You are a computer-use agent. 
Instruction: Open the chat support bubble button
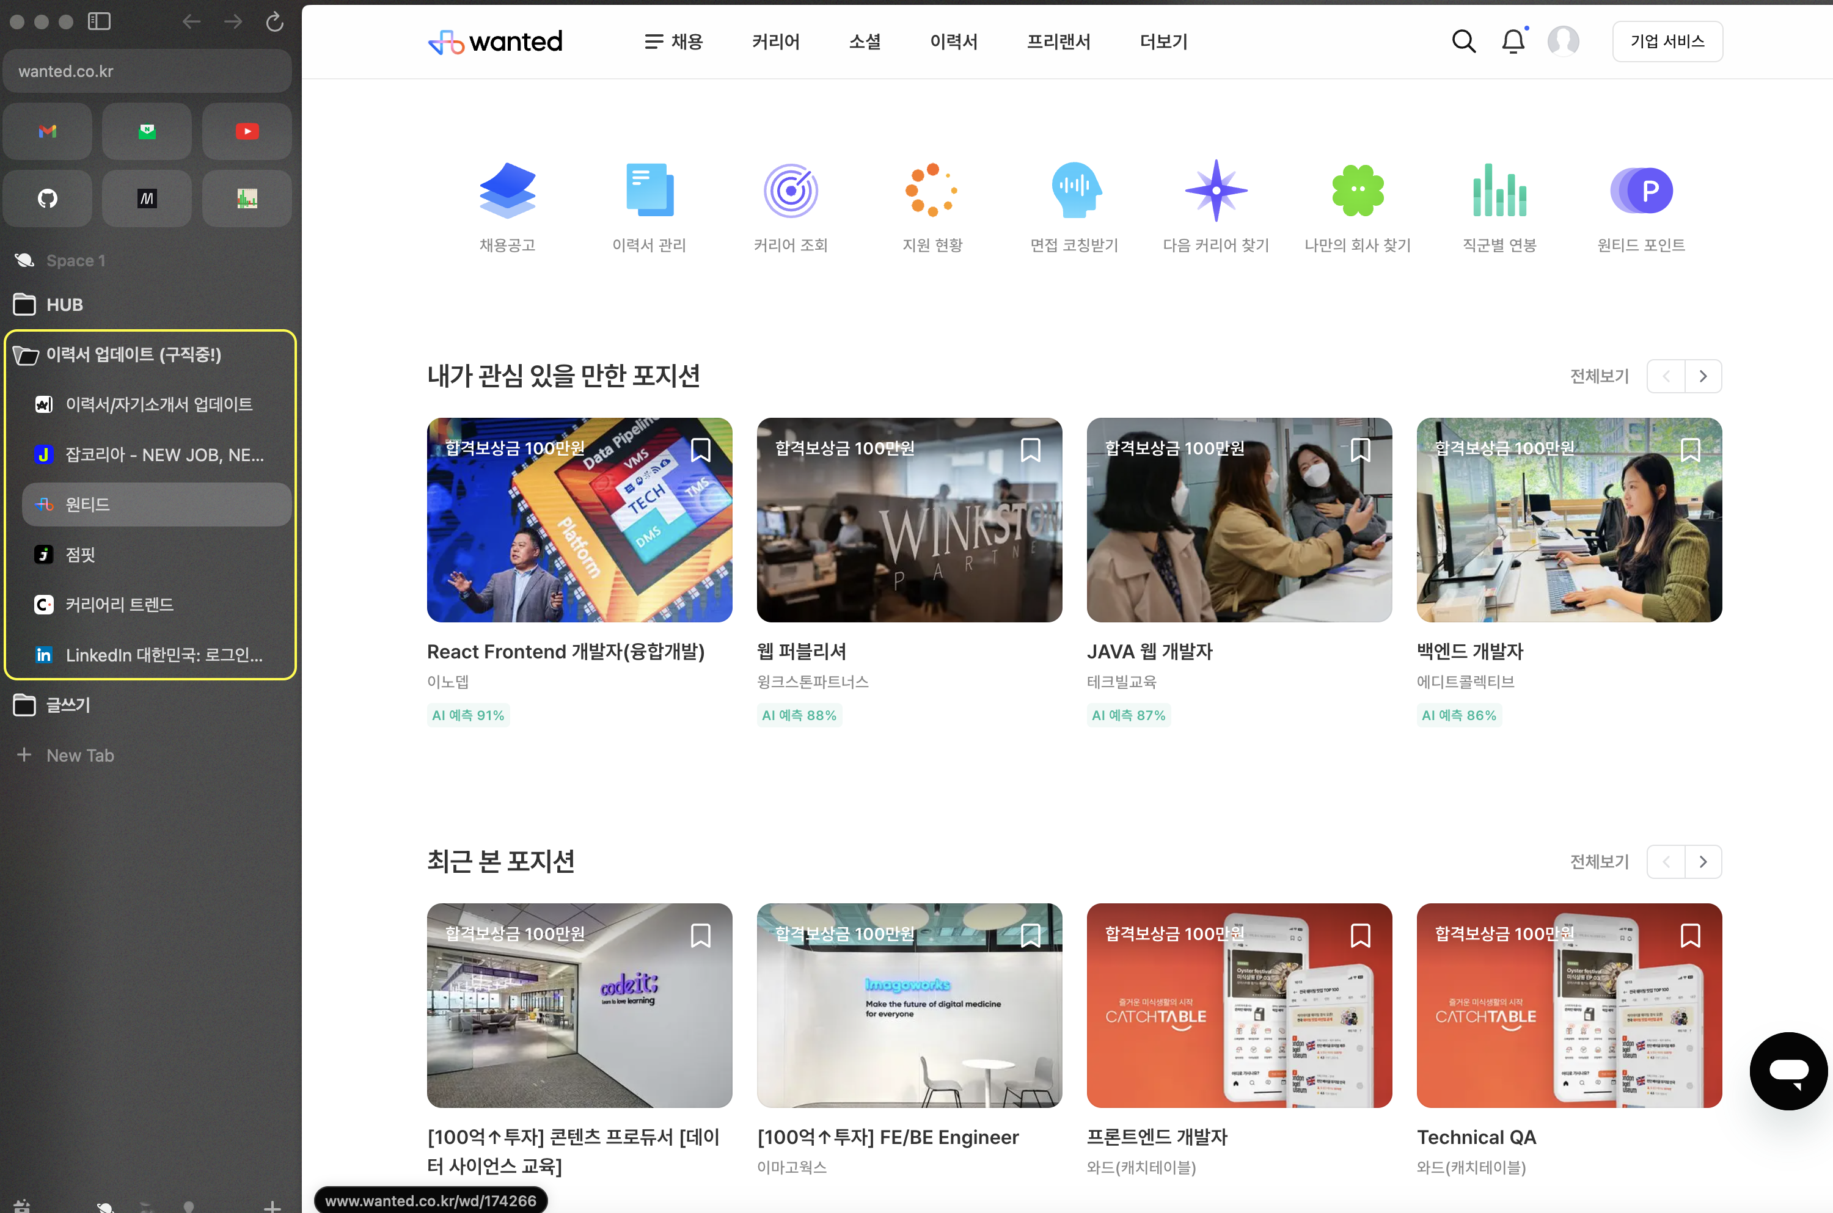click(x=1788, y=1071)
